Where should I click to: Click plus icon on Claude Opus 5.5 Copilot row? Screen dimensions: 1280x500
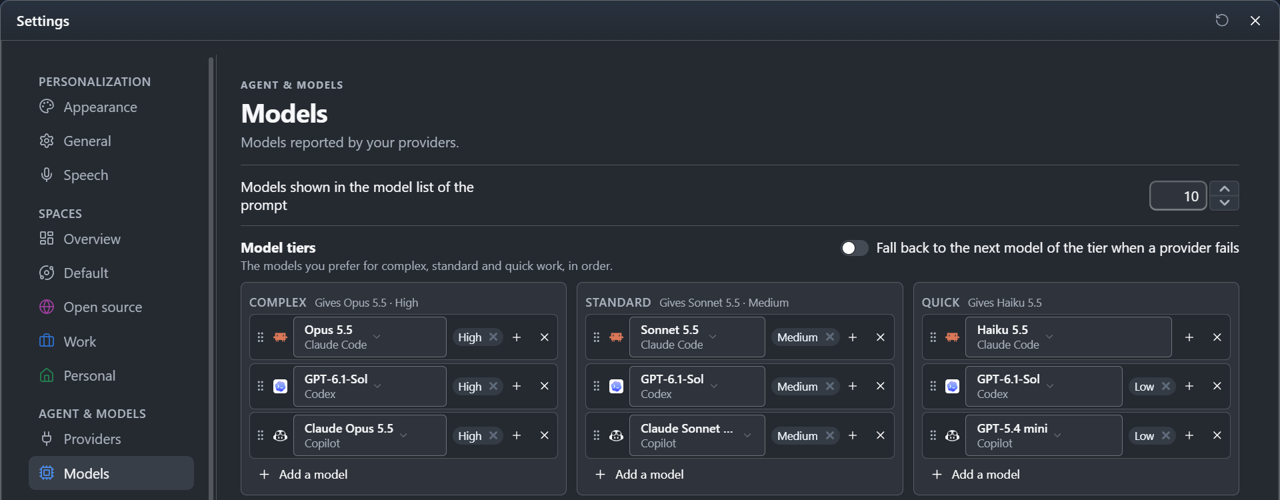tap(517, 435)
